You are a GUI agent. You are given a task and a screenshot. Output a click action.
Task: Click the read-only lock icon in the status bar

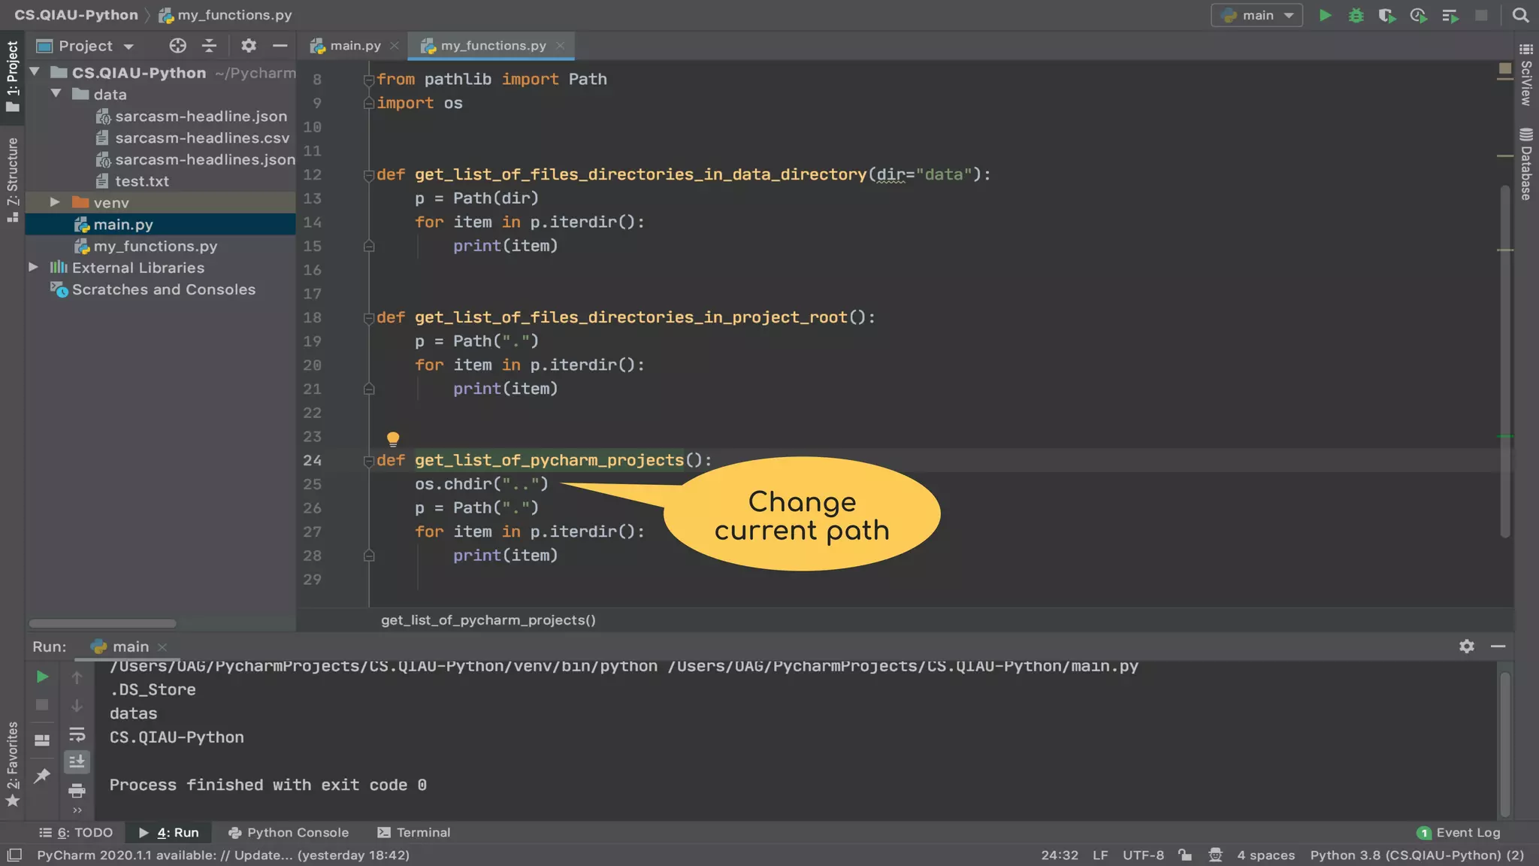pyautogui.click(x=1185, y=855)
